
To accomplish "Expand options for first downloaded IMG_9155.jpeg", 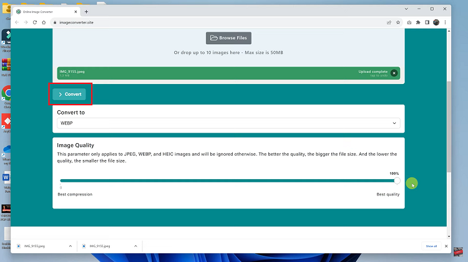I will (x=70, y=246).
